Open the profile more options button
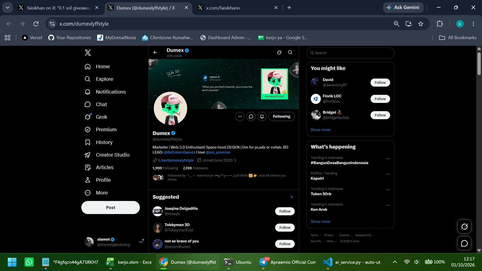 [240, 116]
